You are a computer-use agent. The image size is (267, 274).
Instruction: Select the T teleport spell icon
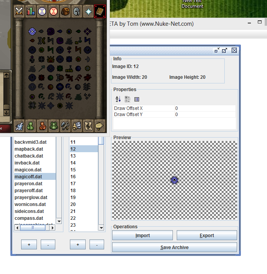pyautogui.click(x=32, y=87)
